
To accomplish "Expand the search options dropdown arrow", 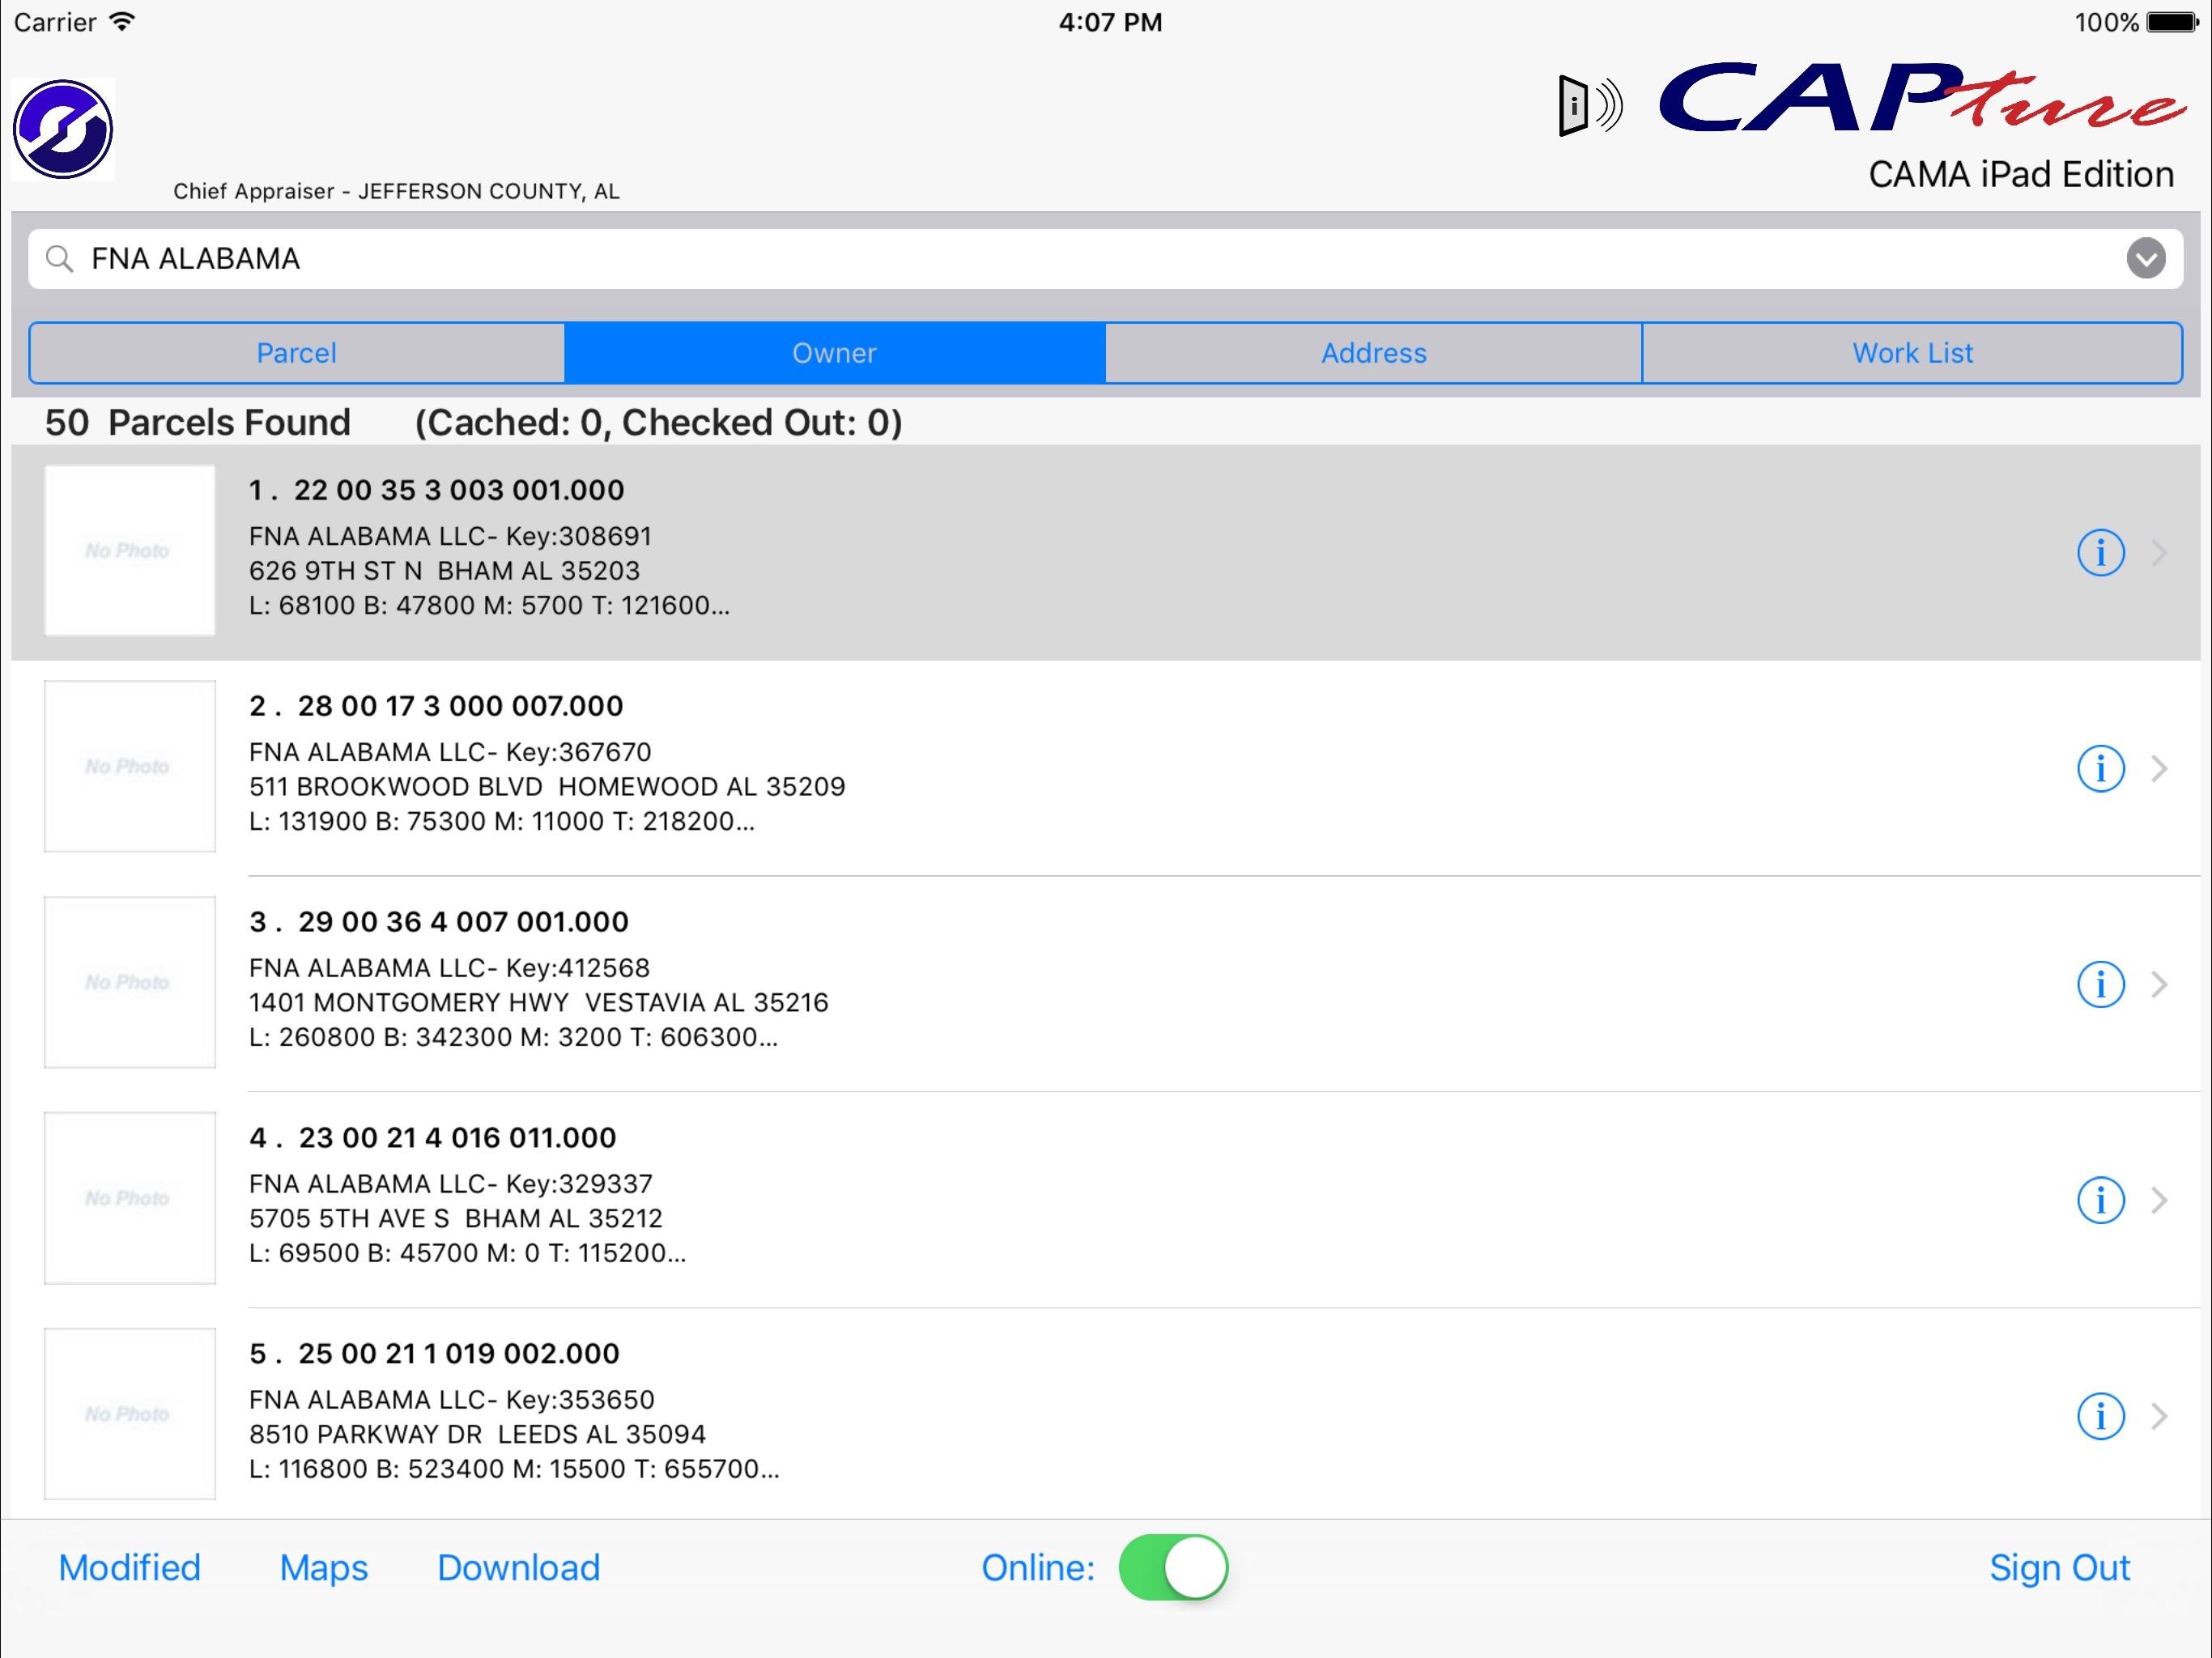I will point(2146,259).
